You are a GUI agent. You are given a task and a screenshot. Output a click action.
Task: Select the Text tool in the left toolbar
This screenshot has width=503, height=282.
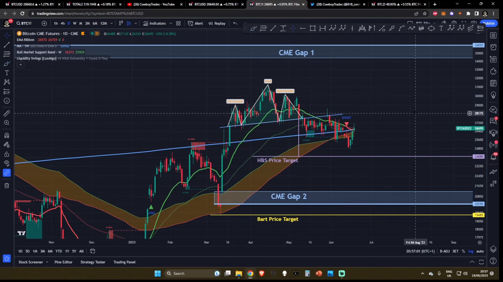[7, 73]
